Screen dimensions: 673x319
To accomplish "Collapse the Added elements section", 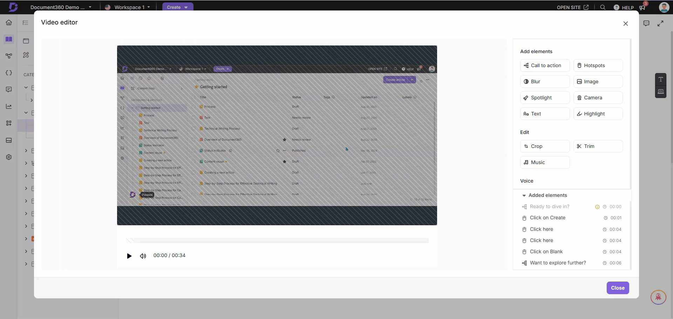I will (524, 196).
